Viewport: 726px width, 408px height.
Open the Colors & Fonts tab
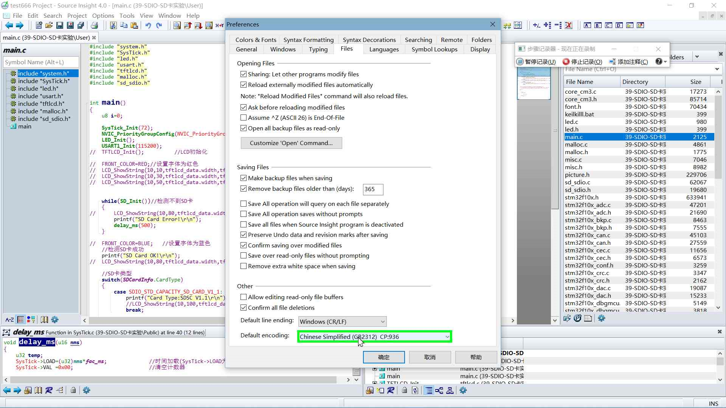pyautogui.click(x=256, y=40)
